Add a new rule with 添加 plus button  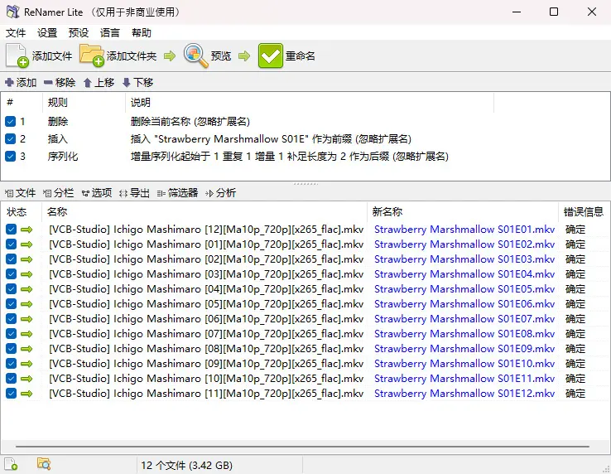tap(21, 82)
